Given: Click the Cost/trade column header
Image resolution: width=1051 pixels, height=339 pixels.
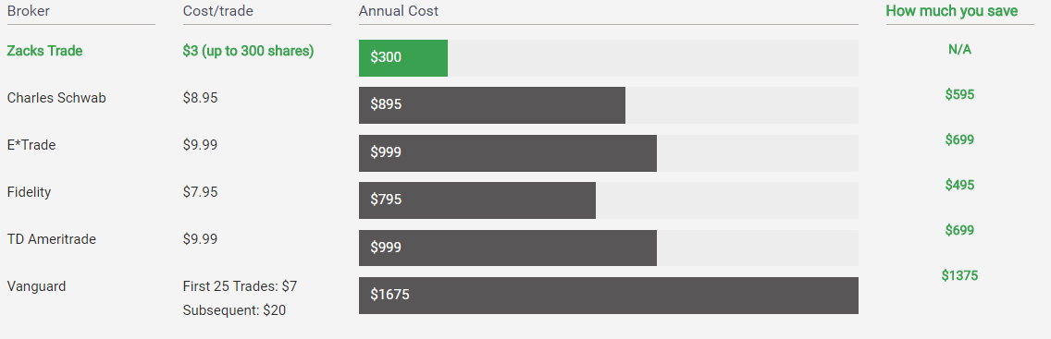Looking at the screenshot, I should [217, 11].
